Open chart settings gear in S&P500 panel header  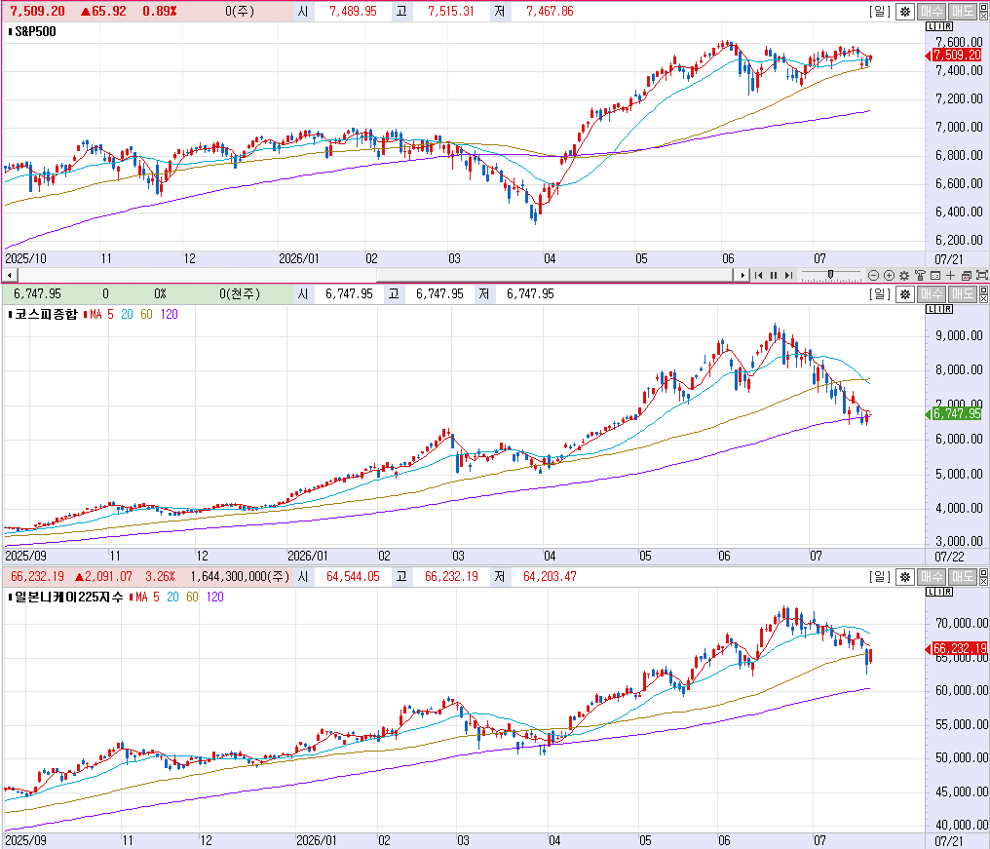905,12
